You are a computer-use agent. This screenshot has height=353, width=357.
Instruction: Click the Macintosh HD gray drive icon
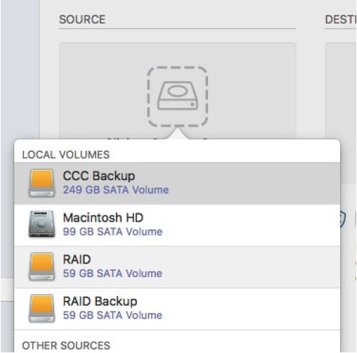pyautogui.click(x=42, y=224)
